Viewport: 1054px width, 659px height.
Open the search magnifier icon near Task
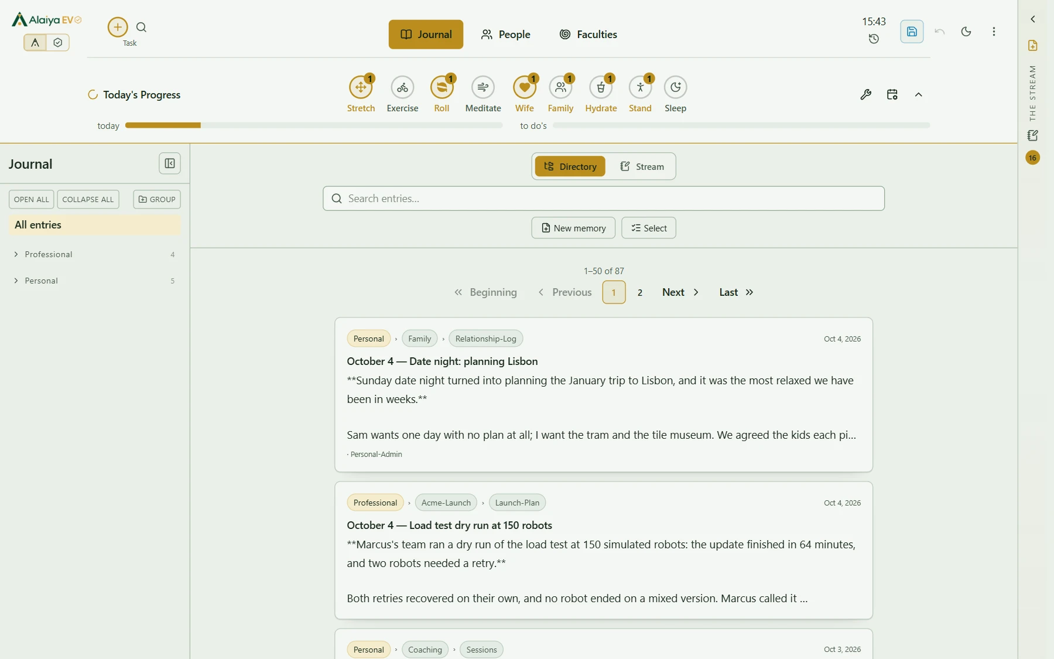tap(141, 27)
